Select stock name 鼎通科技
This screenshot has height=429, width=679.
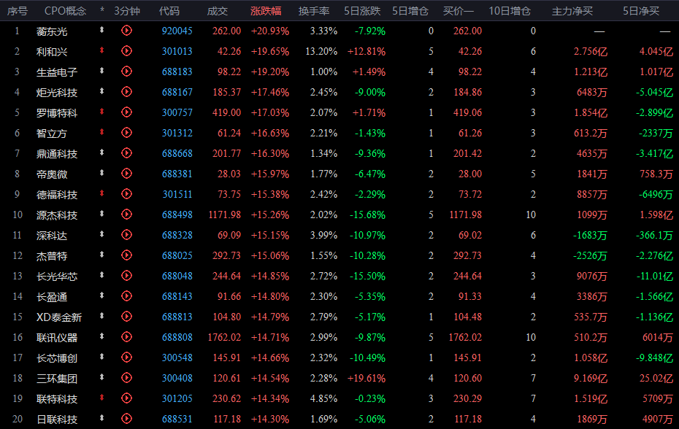click(x=57, y=154)
